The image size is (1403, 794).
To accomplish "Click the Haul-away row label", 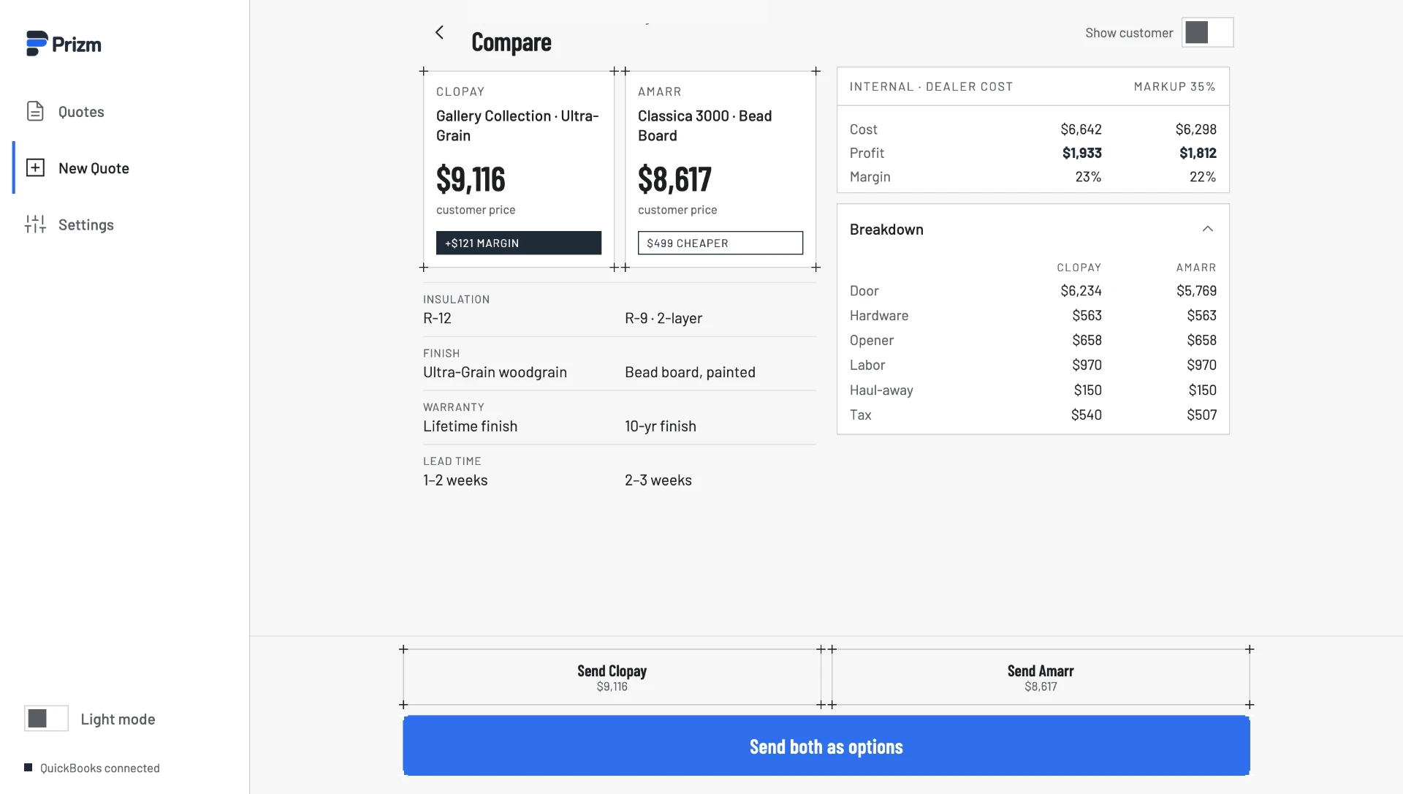I will point(881,390).
